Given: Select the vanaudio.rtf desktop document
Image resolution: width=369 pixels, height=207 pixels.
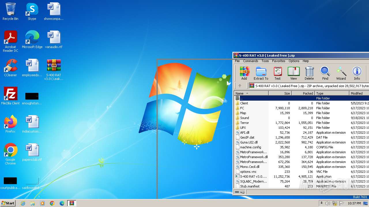Looking at the screenshot, I should [x=54, y=40].
